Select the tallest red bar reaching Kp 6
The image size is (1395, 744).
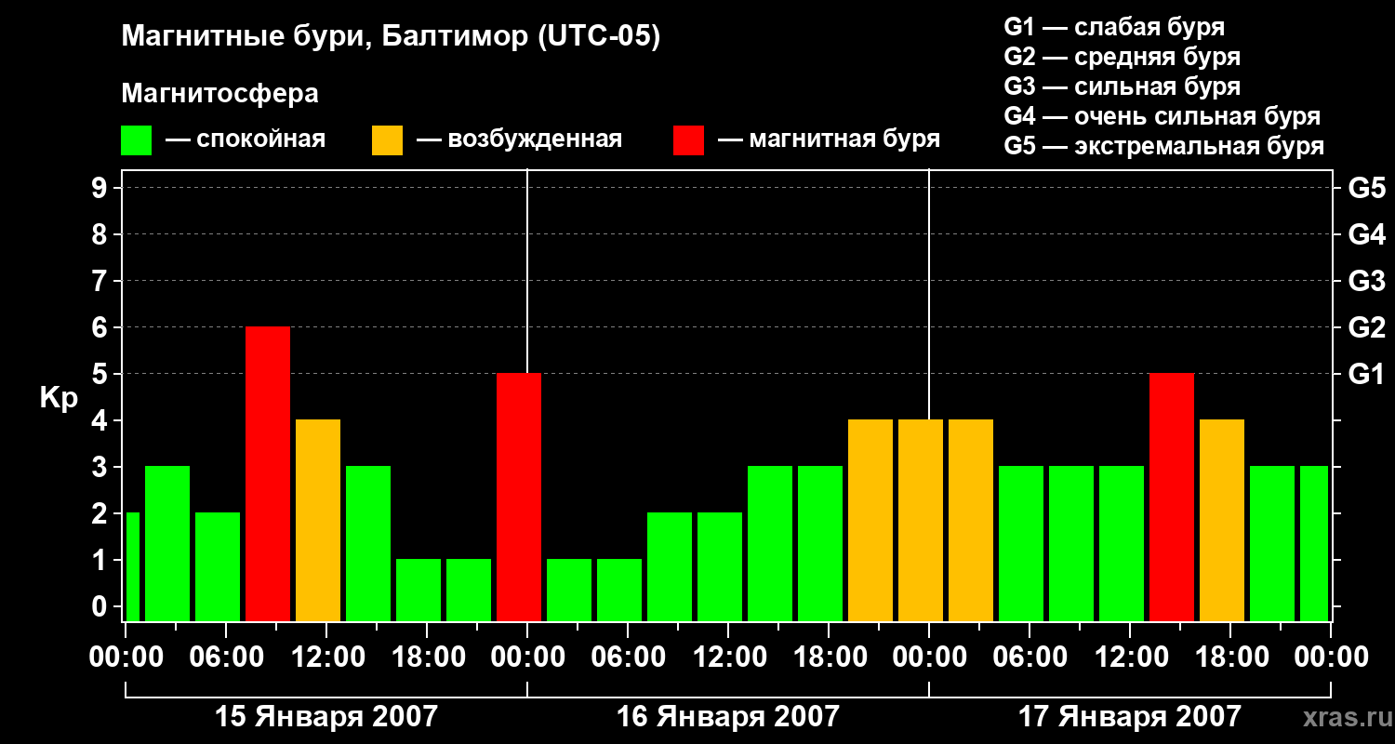pos(268,473)
